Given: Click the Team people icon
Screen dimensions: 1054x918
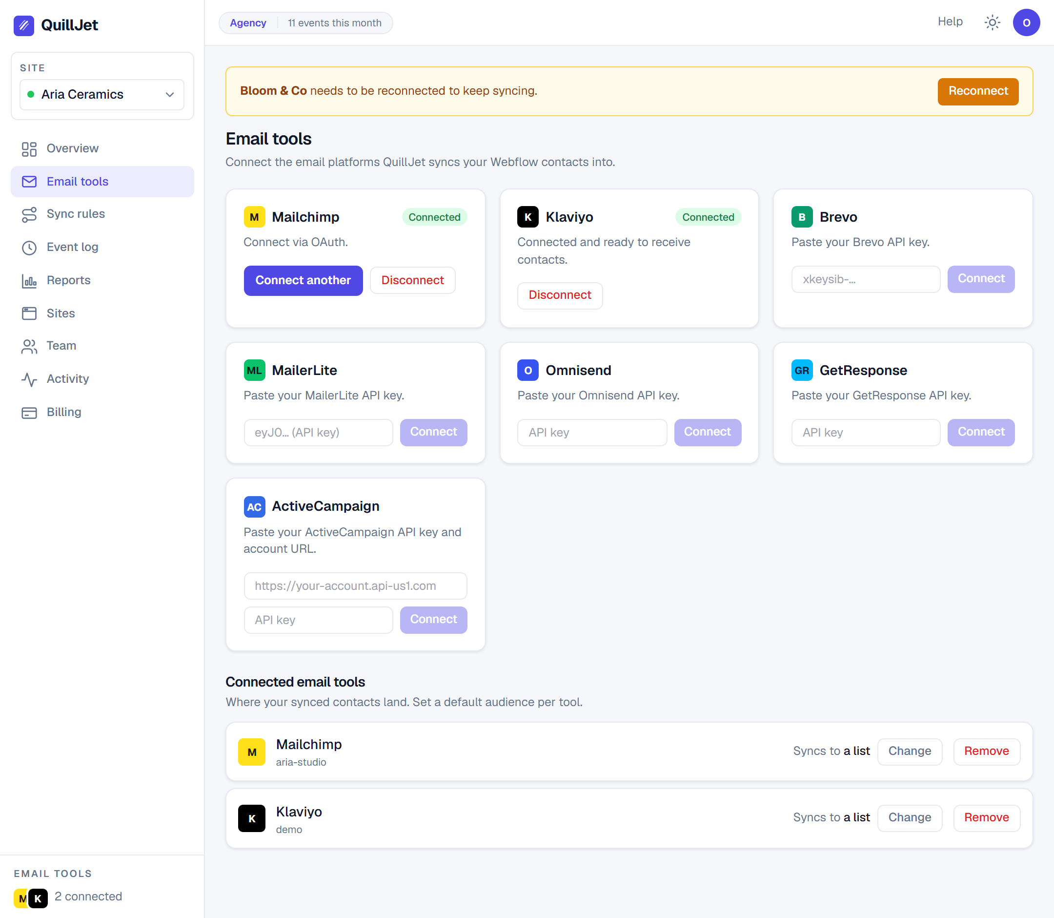Looking at the screenshot, I should pos(29,347).
